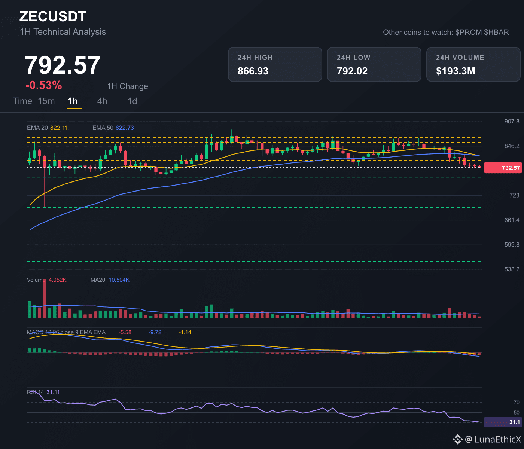Click the 846.2 price axis label

512,146
